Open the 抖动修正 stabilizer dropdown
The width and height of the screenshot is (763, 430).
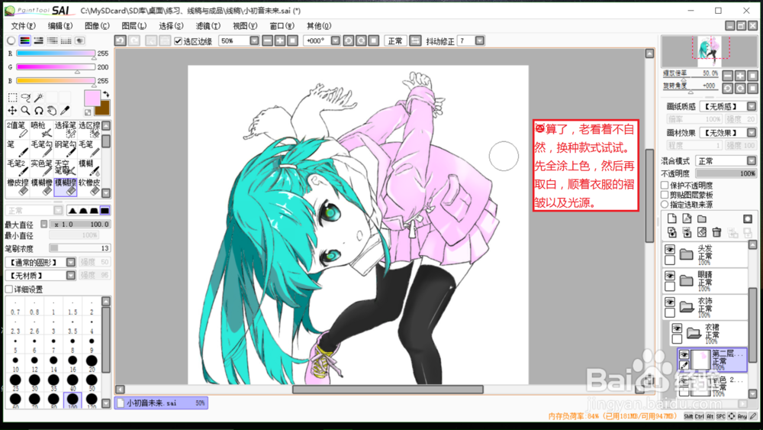point(479,41)
